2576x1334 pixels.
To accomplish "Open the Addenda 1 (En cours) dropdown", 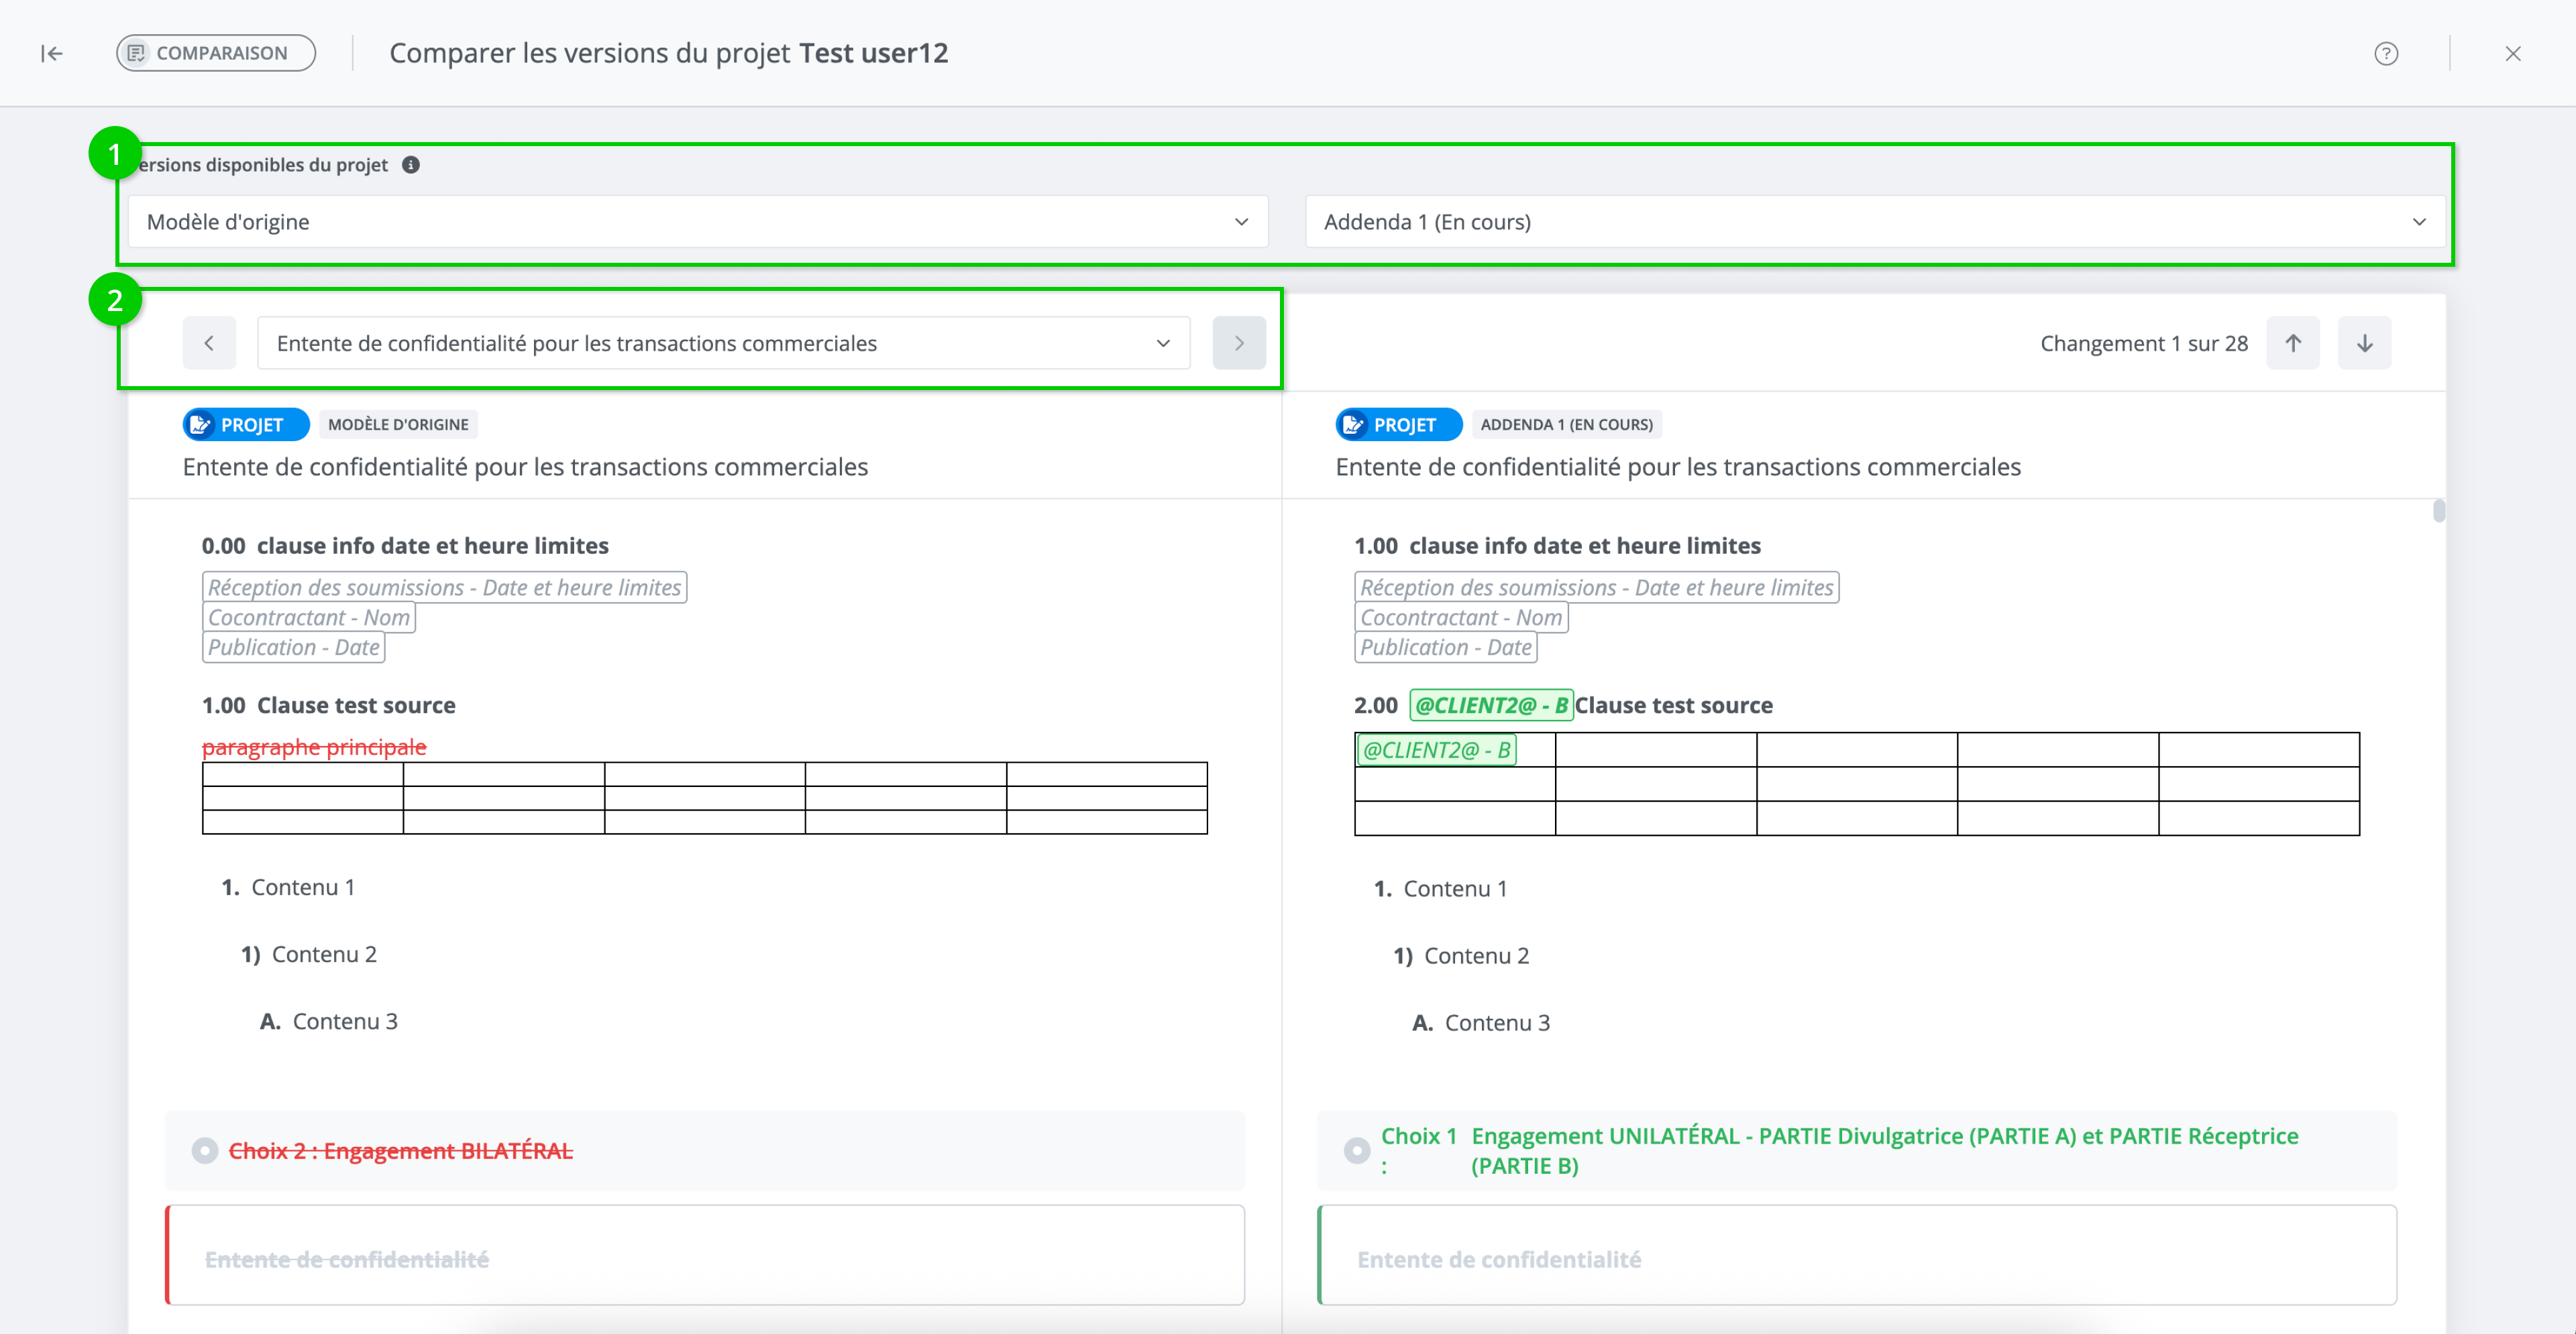I will 1874,222.
